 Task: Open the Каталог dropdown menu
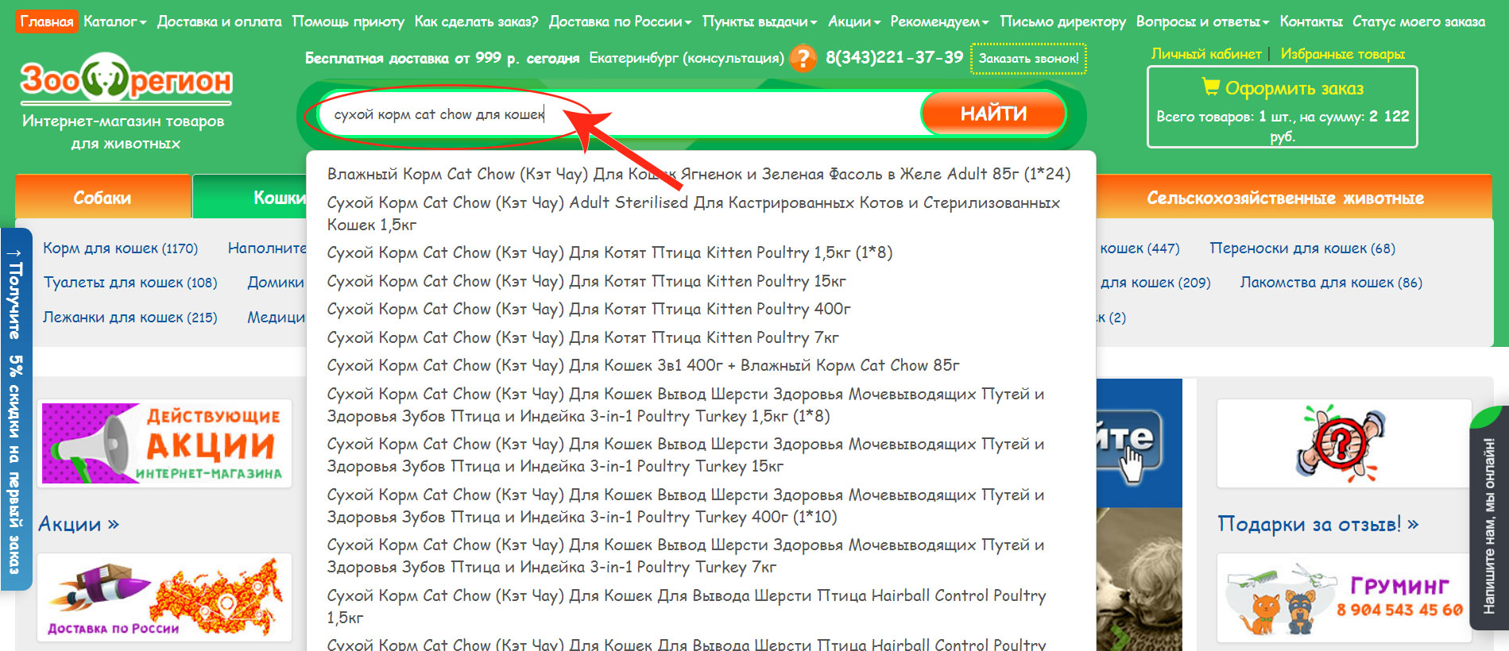coord(115,21)
